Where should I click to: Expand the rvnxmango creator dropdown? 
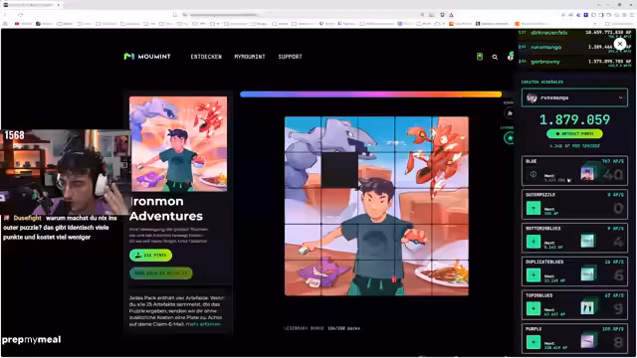click(574, 97)
